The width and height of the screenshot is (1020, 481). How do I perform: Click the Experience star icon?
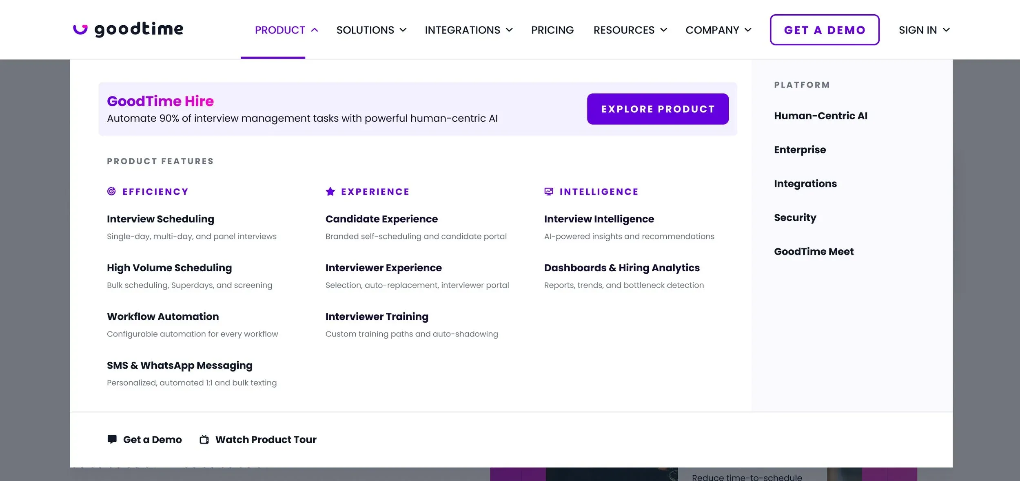330,191
